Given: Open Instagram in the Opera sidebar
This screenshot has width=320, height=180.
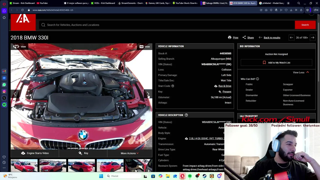Looking at the screenshot, I should [4, 91].
